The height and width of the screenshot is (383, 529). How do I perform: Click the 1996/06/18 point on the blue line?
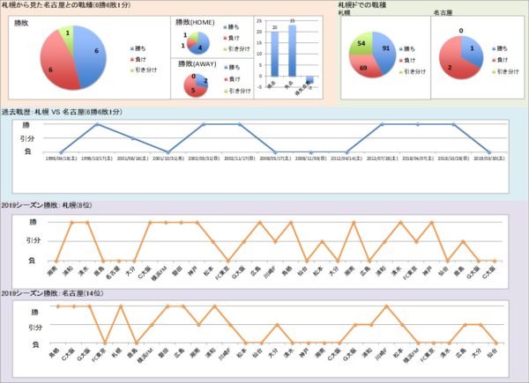pos(60,152)
